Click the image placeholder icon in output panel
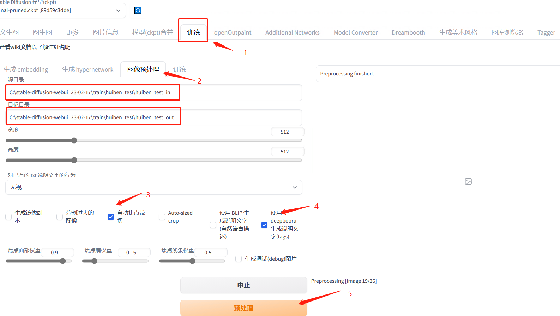560x316 pixels. pyautogui.click(x=468, y=182)
